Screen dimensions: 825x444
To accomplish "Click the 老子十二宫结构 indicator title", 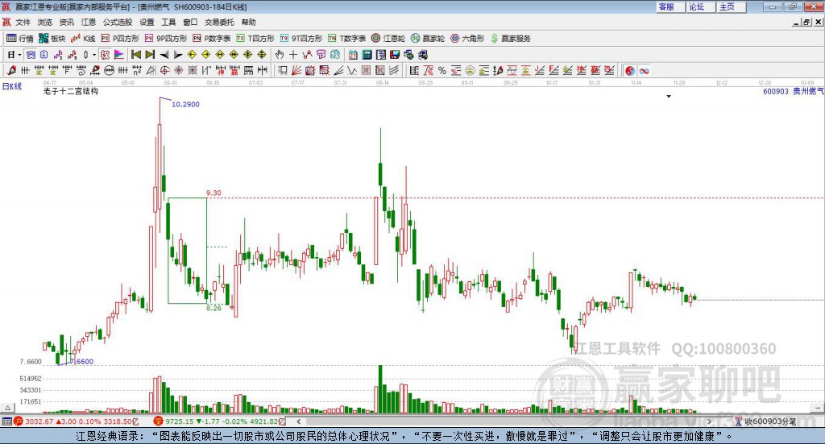I will (71, 92).
